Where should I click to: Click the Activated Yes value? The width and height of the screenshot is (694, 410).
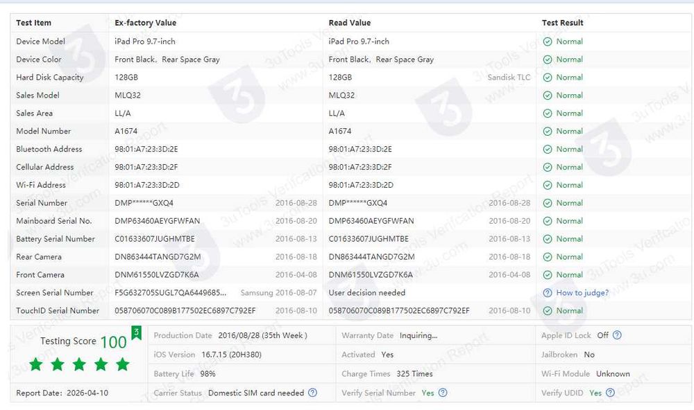pos(387,355)
